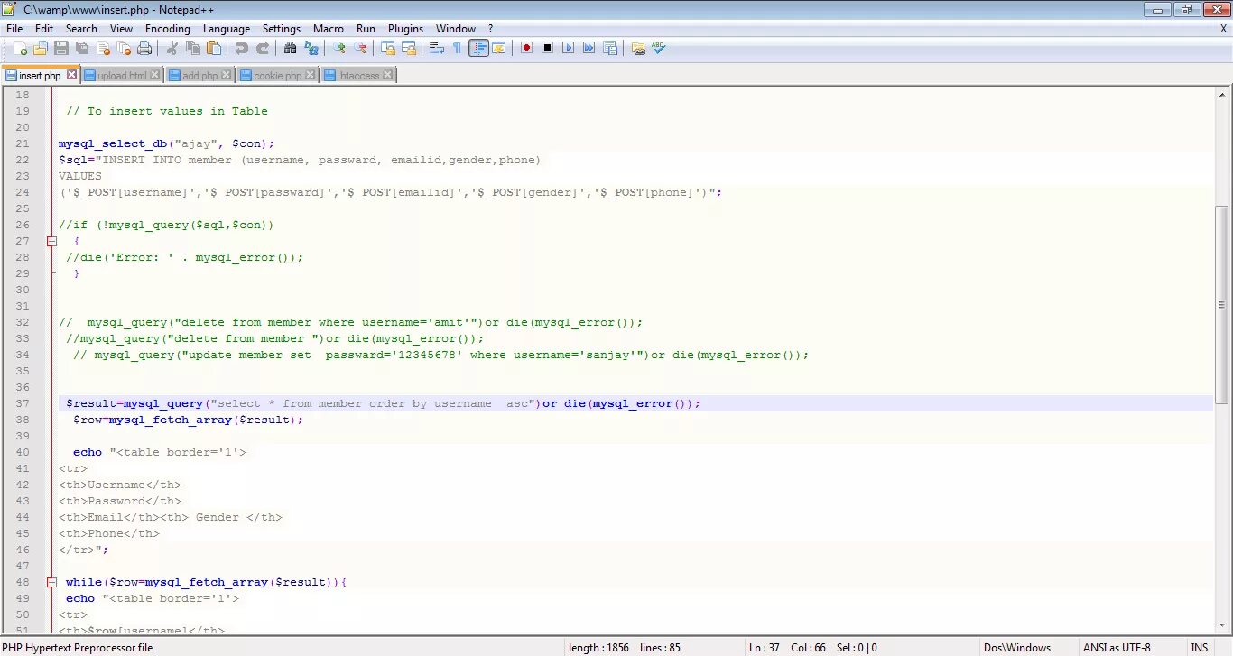The image size is (1233, 656).
Task: Click scrollbar down arrow in editor
Action: click(x=1222, y=625)
